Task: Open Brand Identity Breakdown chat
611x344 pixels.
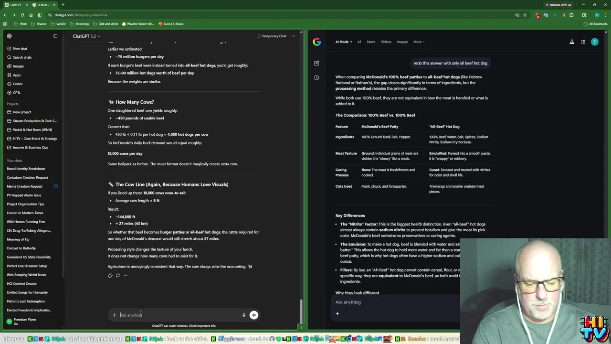Action: [26, 169]
